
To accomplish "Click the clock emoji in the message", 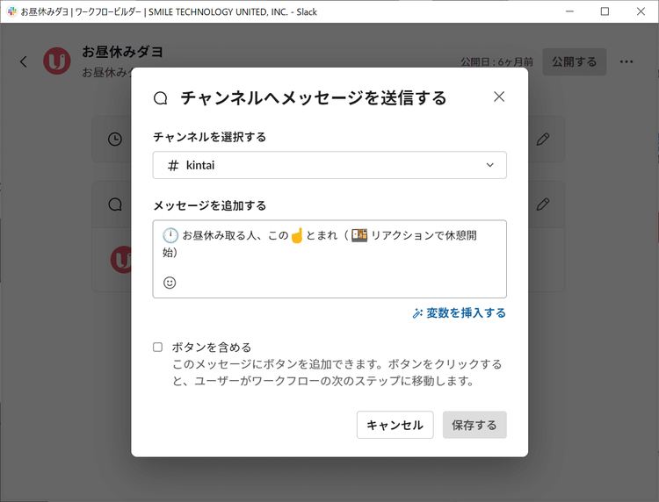I will pos(170,235).
